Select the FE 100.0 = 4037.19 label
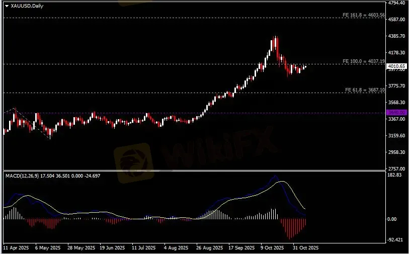Image resolution: width=409 pixels, height=254 pixels. click(x=364, y=61)
